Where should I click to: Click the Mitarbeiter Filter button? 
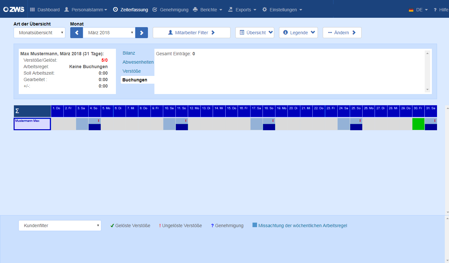192,33
